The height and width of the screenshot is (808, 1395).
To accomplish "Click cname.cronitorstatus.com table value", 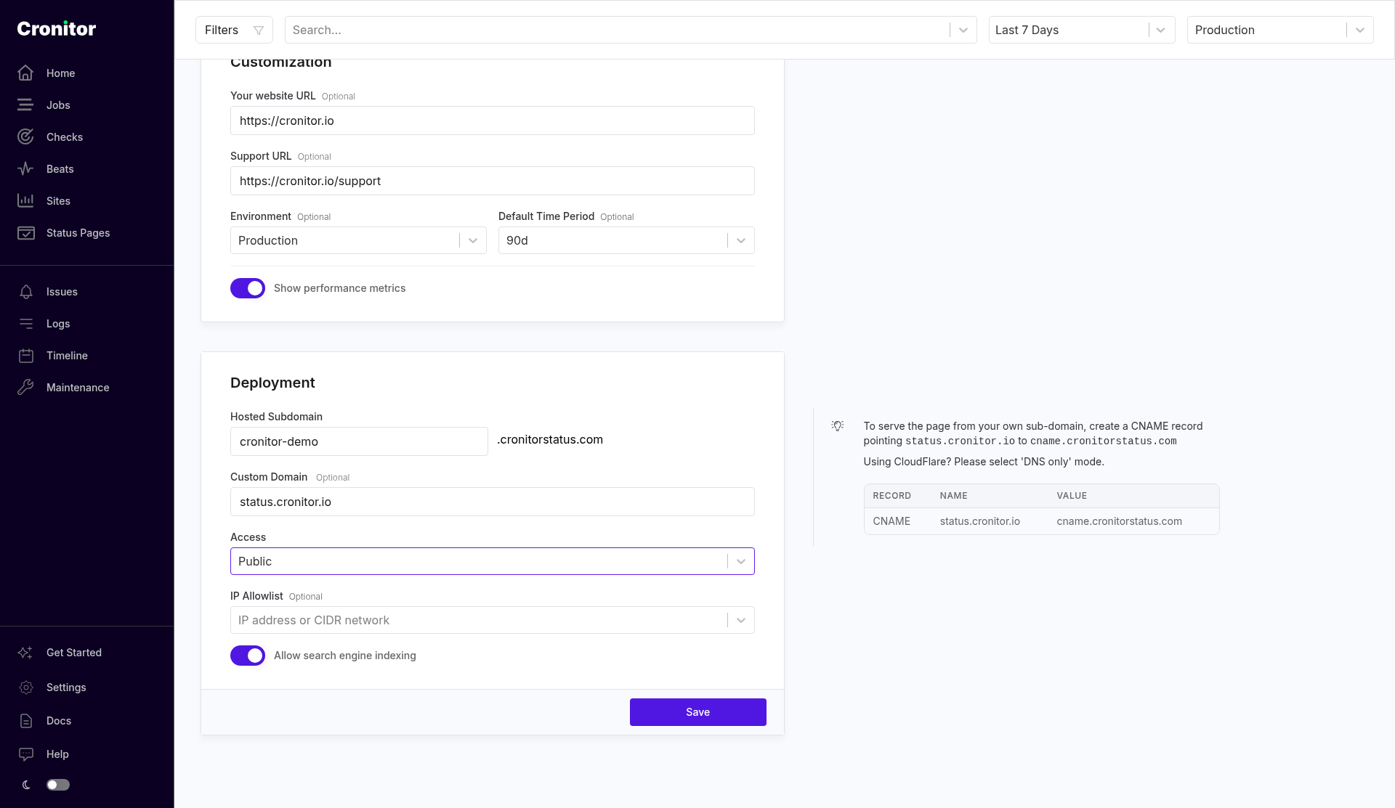I will point(1119,521).
